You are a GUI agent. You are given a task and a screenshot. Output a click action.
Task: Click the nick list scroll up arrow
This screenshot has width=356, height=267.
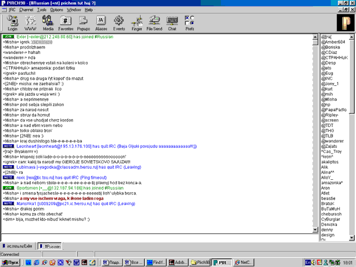click(352, 37)
